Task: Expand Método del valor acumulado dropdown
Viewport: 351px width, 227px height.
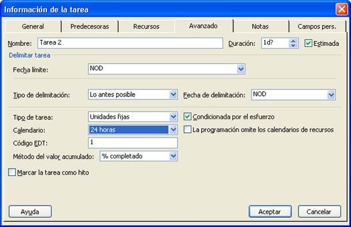Action: (x=173, y=156)
